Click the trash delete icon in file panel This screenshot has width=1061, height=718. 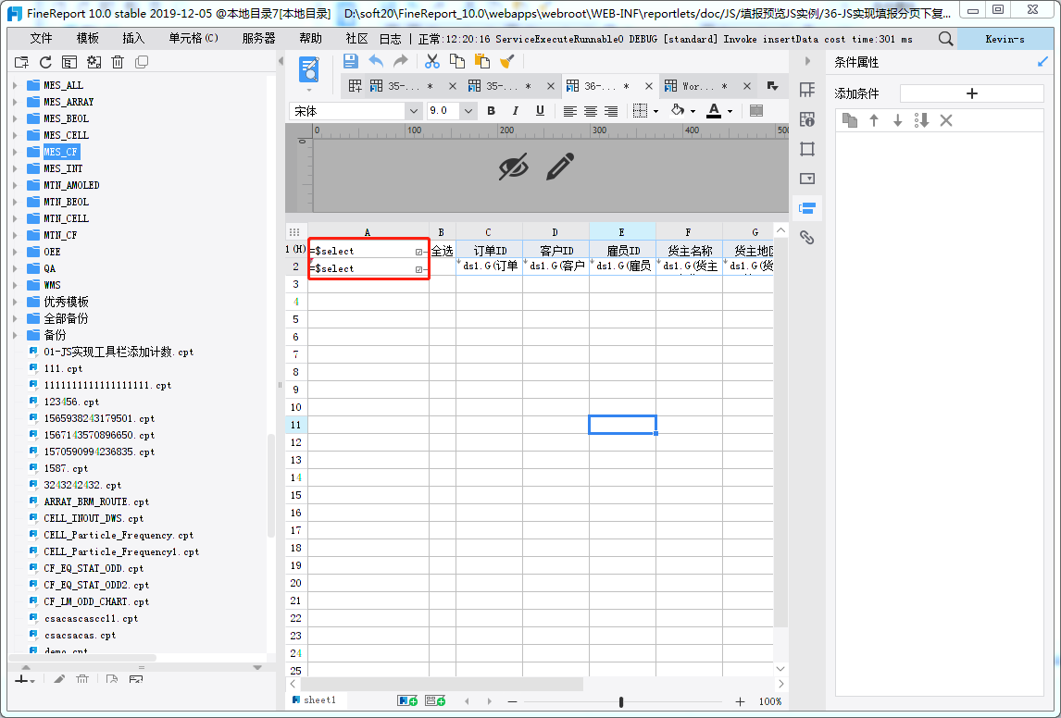(118, 62)
